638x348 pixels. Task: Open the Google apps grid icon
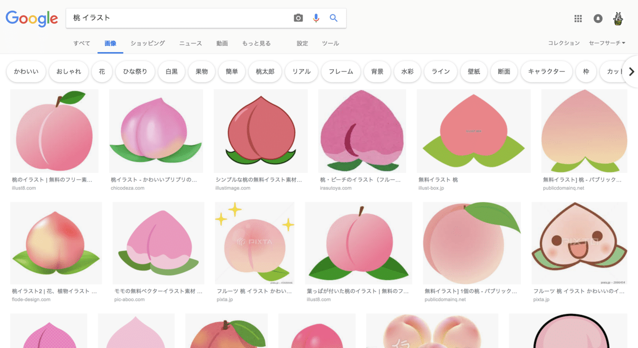click(578, 18)
